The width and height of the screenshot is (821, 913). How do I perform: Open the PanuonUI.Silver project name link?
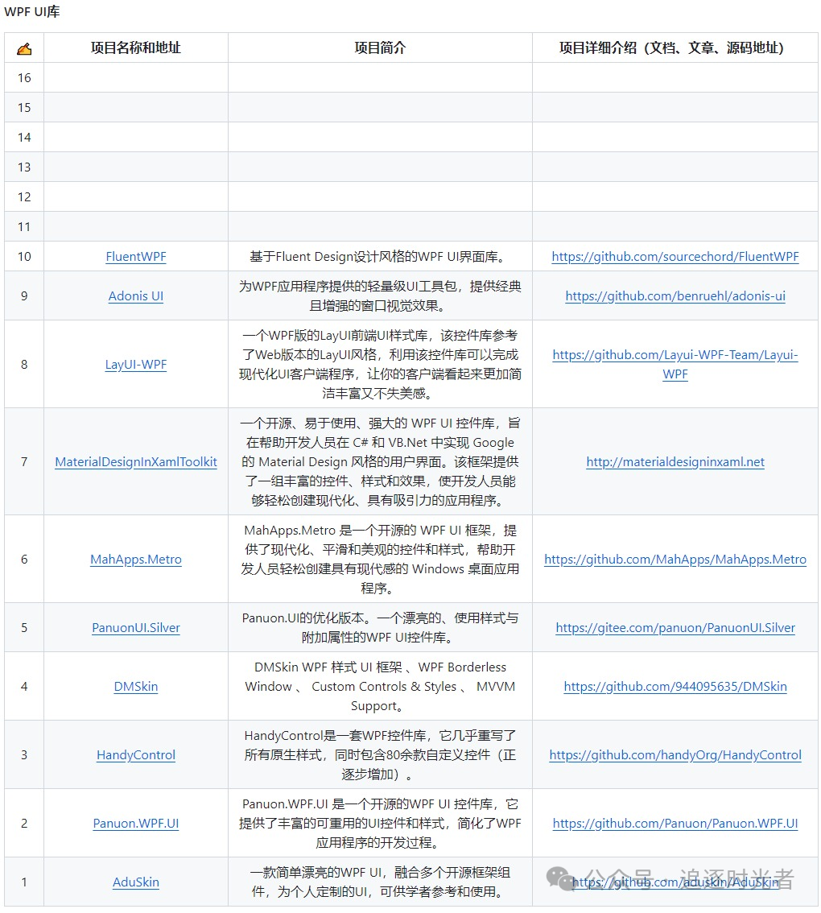coord(136,628)
